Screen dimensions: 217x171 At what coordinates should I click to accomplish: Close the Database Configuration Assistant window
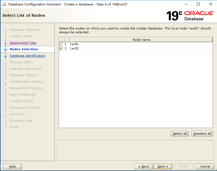pyautogui.click(x=211, y=4)
